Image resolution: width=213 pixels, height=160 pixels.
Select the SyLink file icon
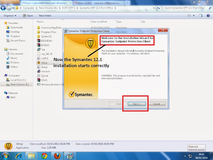[x=39, y=76]
